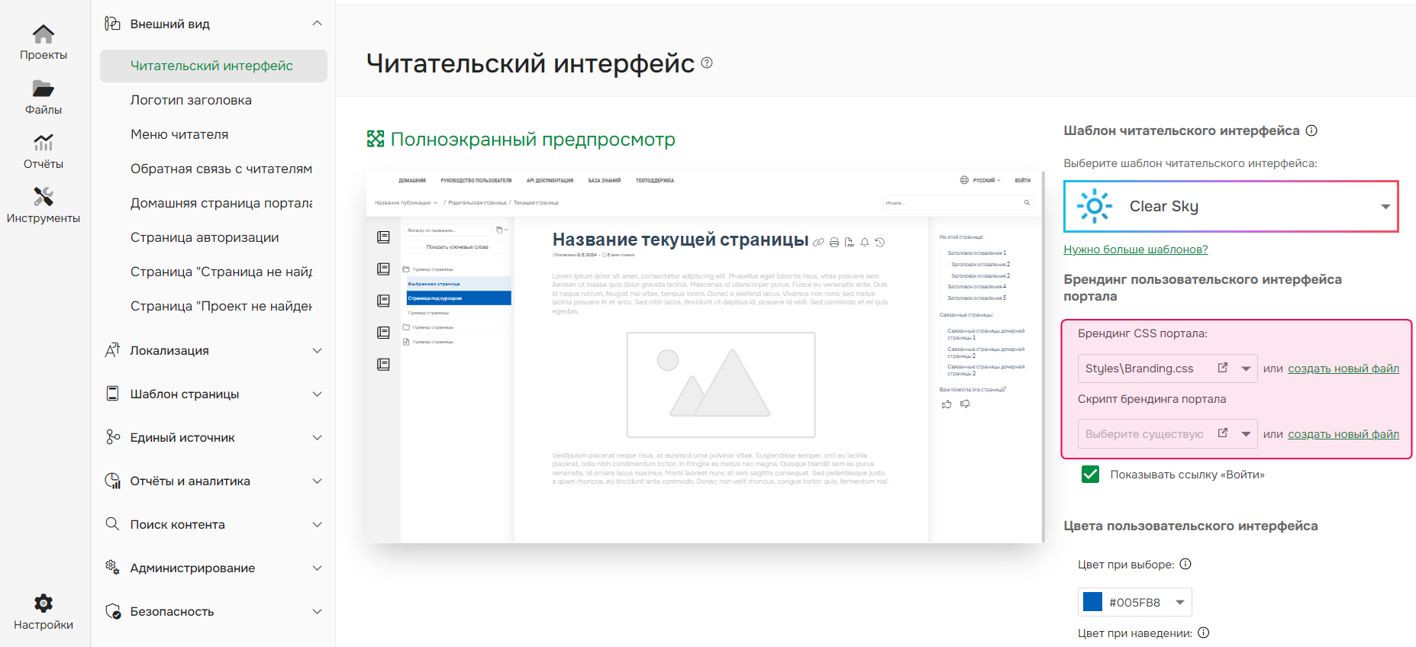Viewport: 1416px width, 647px height.
Task: Open Clear Sky template dropdown arrow
Action: point(1385,207)
